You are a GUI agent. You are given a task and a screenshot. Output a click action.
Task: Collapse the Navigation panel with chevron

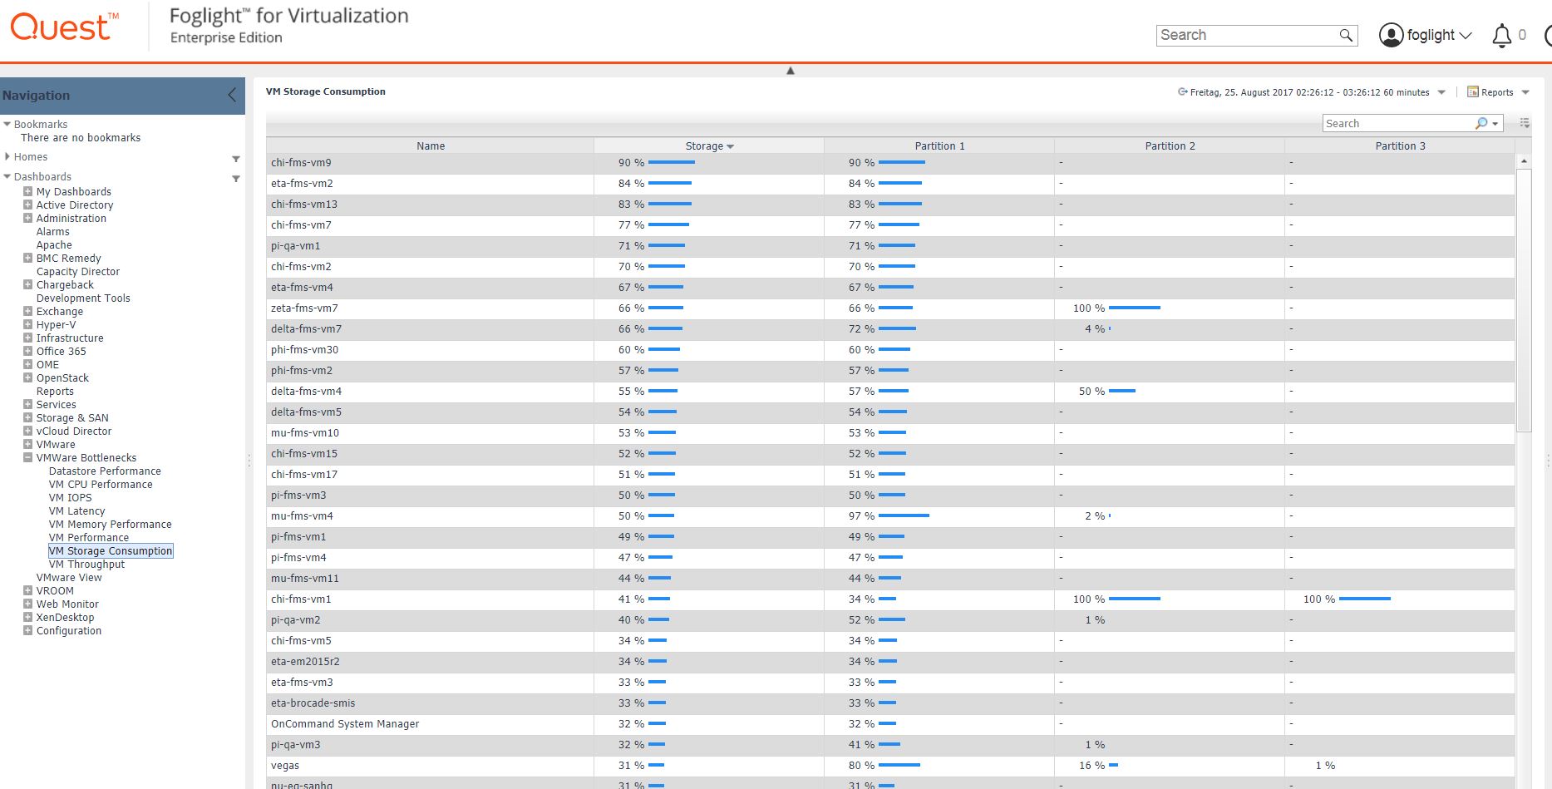[232, 96]
